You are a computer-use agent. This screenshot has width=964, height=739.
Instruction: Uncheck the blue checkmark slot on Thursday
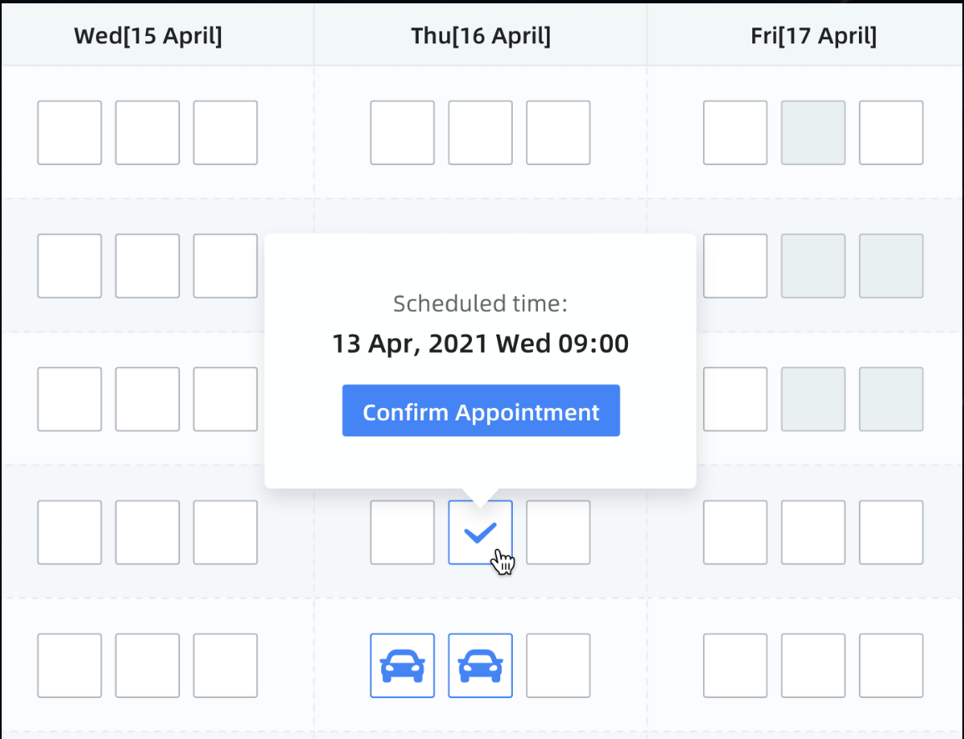tap(480, 532)
